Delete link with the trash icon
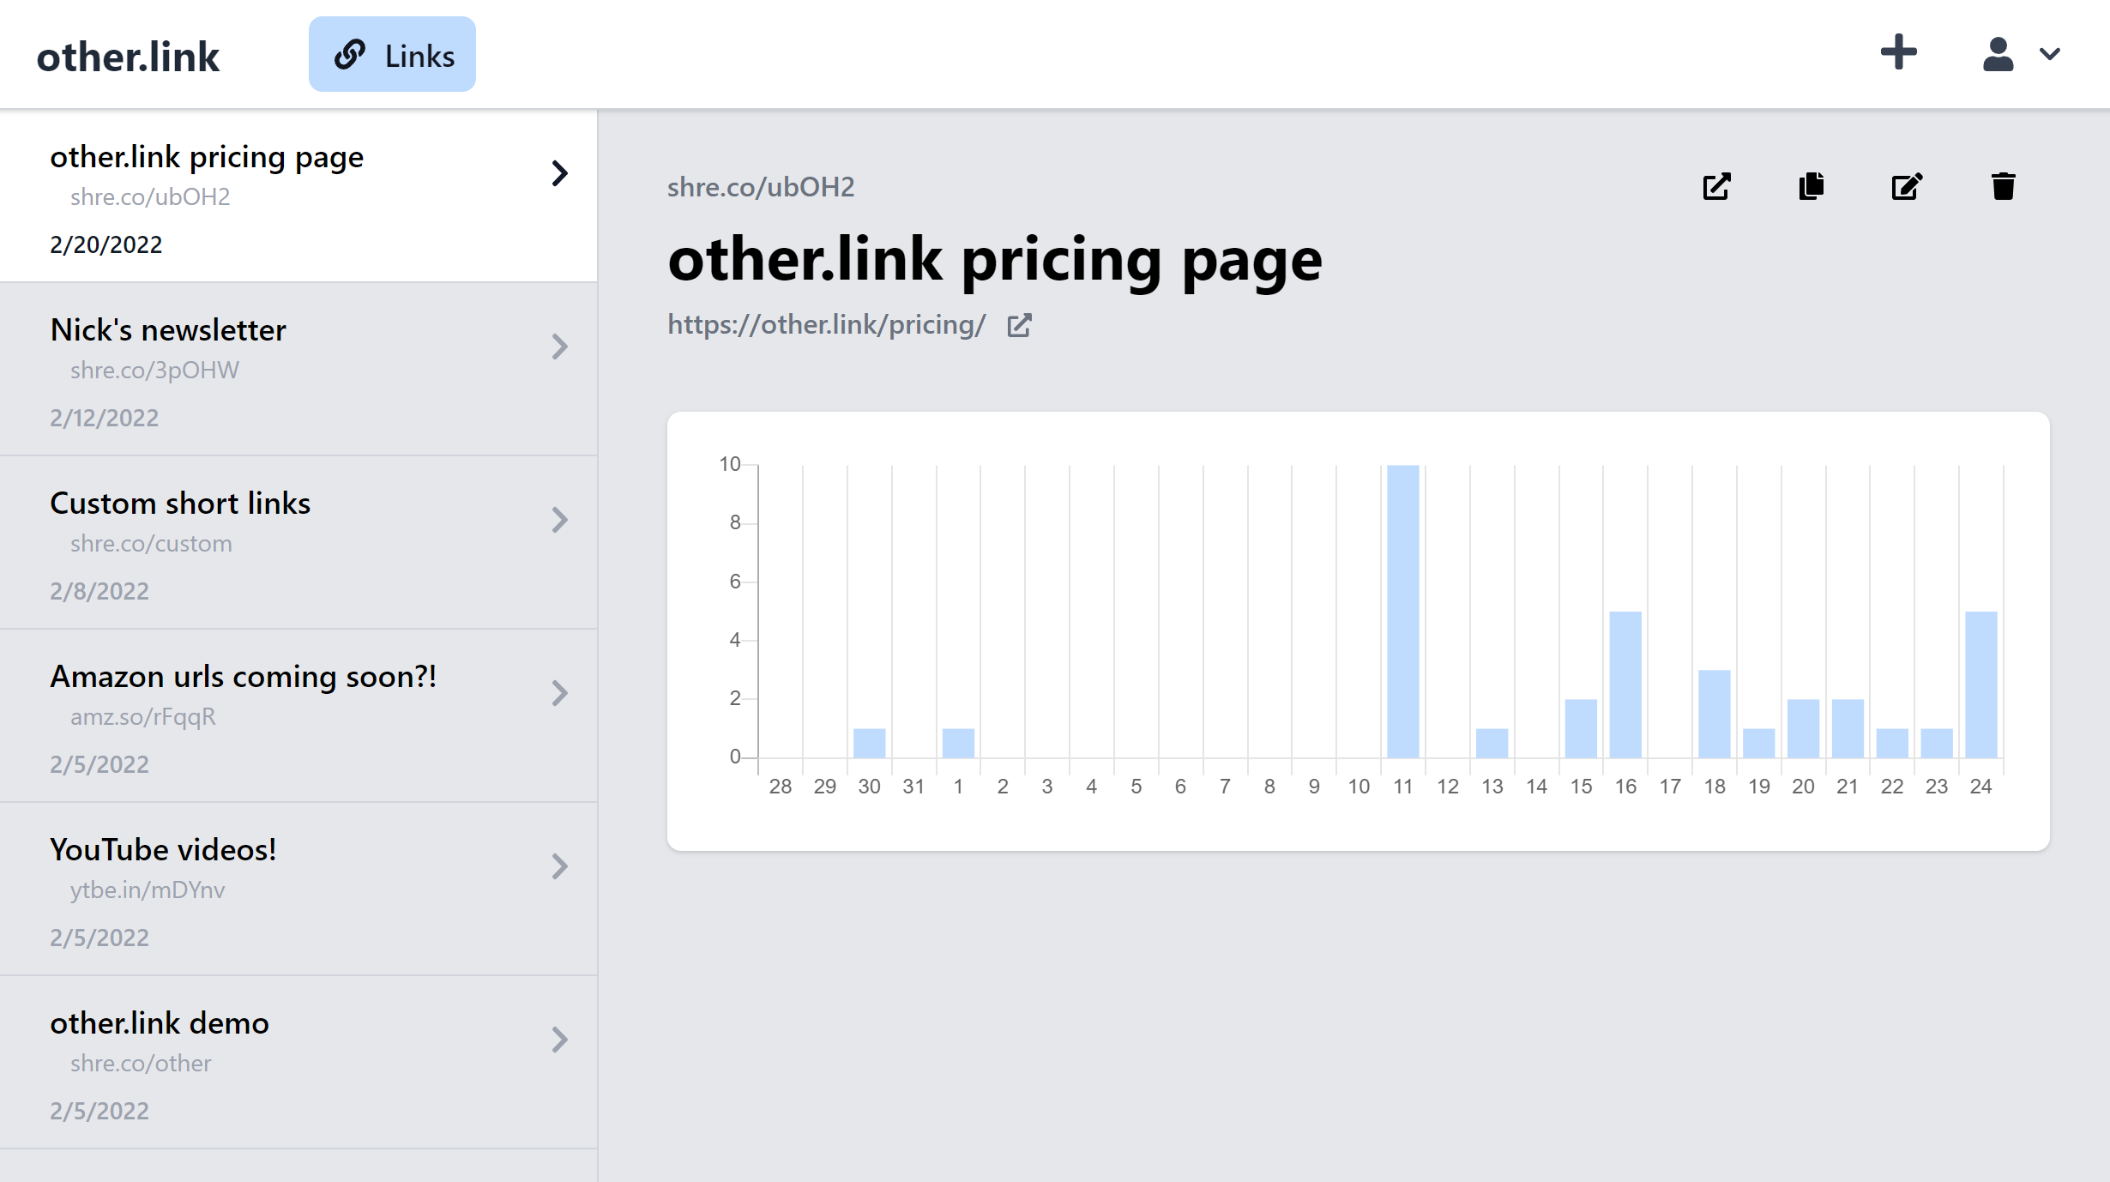Image resolution: width=2110 pixels, height=1182 pixels. (x=2003, y=186)
